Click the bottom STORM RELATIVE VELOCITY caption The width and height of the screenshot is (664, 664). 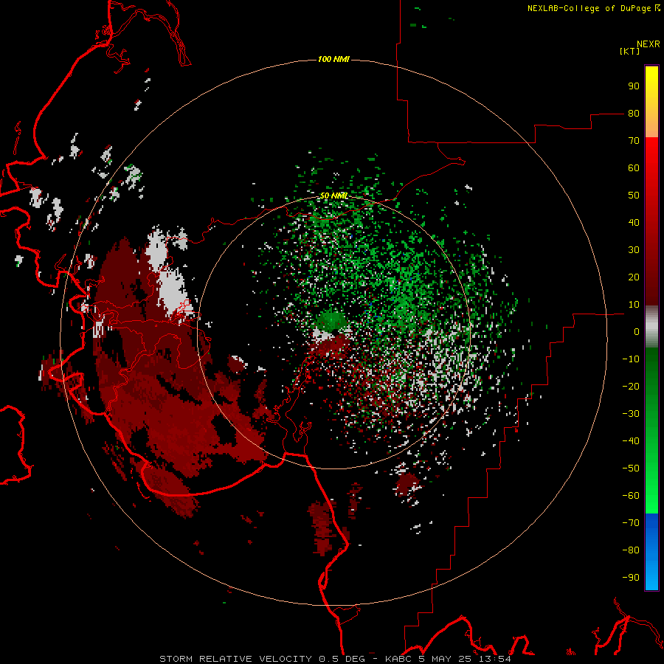335,659
